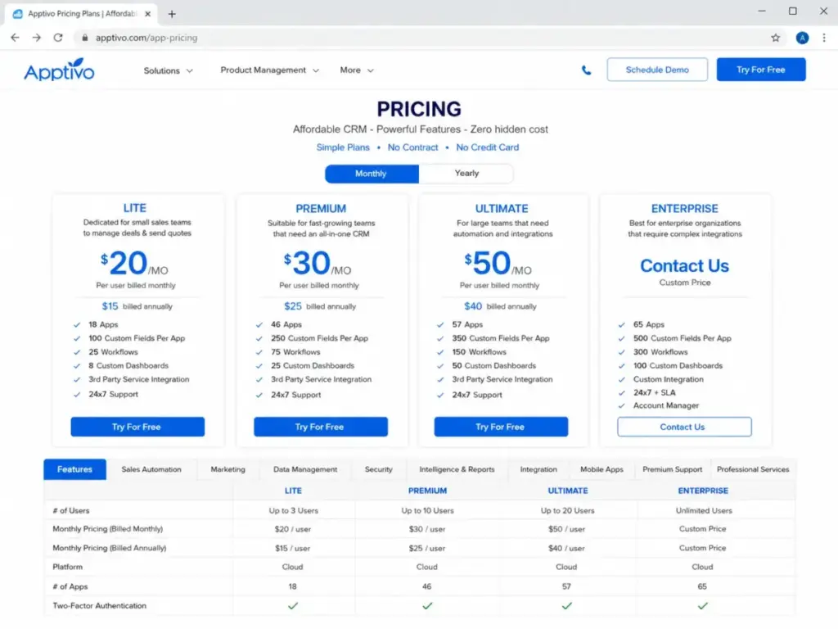Switch billing toggle to Yearly
Image resolution: width=838 pixels, height=629 pixels.
(x=466, y=174)
